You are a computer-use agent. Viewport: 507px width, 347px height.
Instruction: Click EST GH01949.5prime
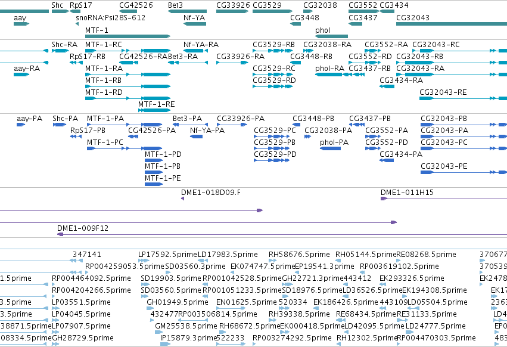(x=150, y=308)
